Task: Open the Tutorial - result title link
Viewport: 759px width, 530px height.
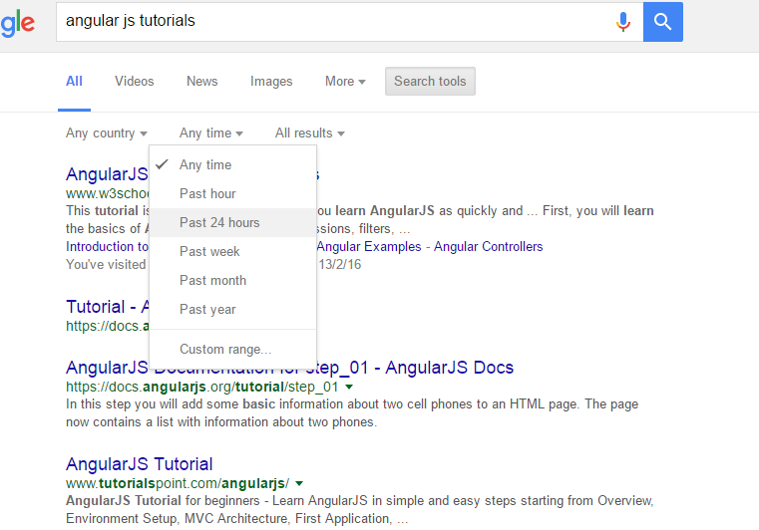Action: (x=107, y=307)
